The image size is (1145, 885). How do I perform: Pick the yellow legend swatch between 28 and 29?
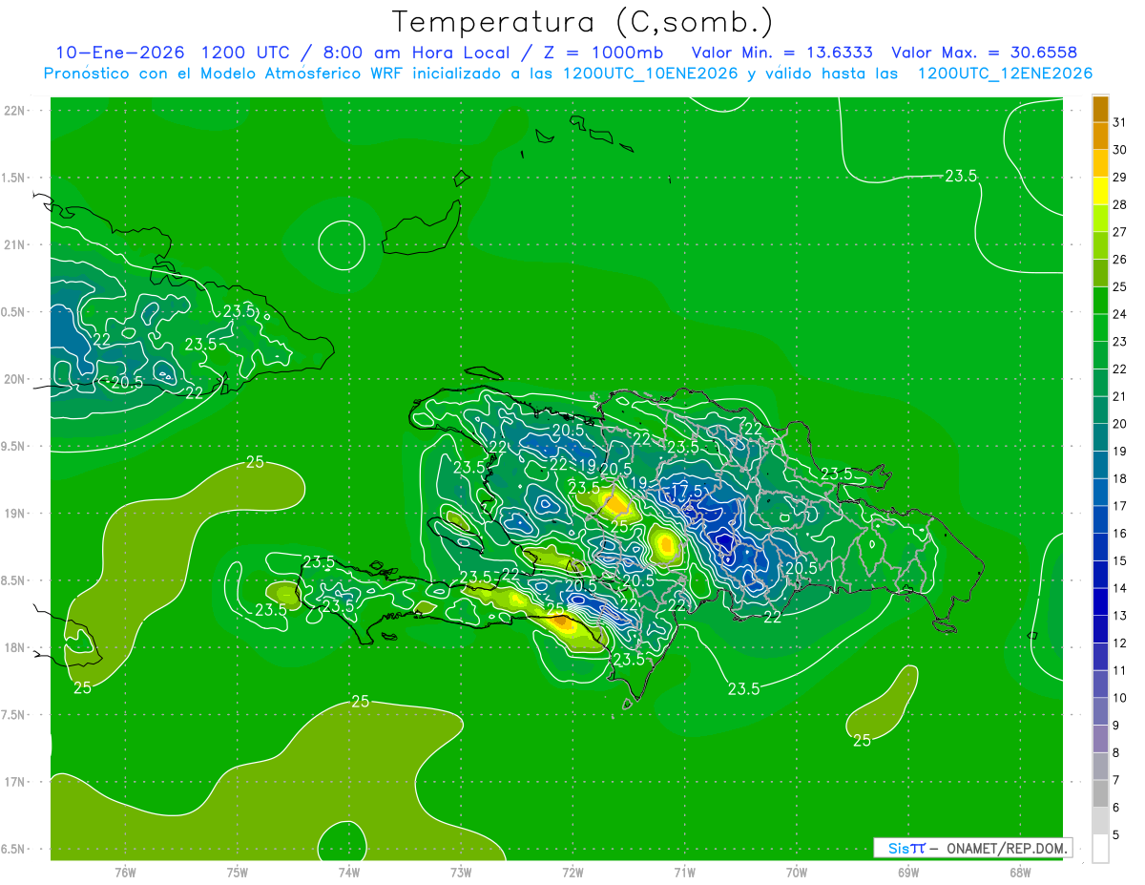click(1100, 191)
